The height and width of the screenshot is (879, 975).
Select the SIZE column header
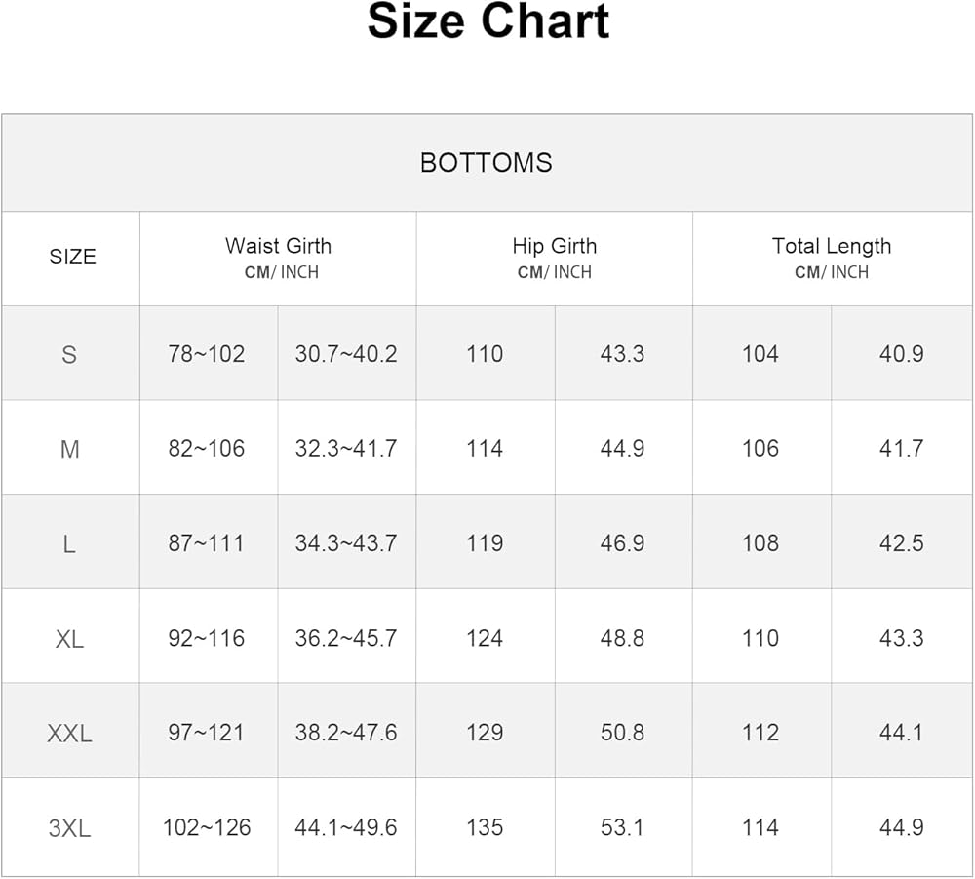tap(72, 257)
